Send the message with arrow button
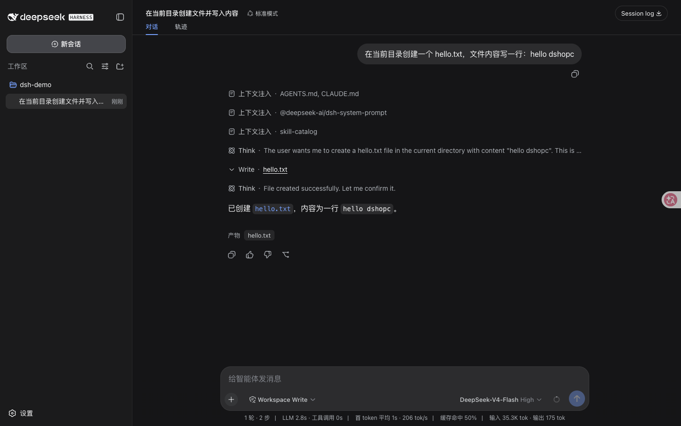Viewport: 681px width, 426px height. [577, 399]
